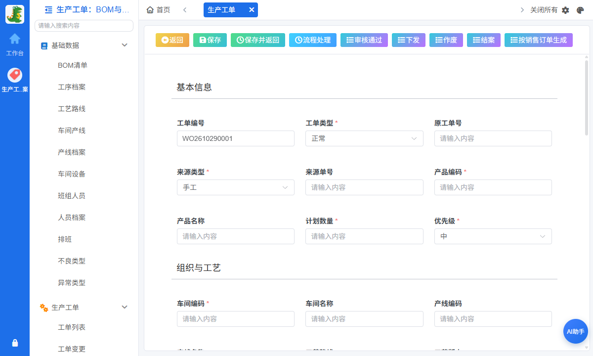Close the 生产工单 tab
Image resolution: width=593 pixels, height=356 pixels.
(x=252, y=10)
